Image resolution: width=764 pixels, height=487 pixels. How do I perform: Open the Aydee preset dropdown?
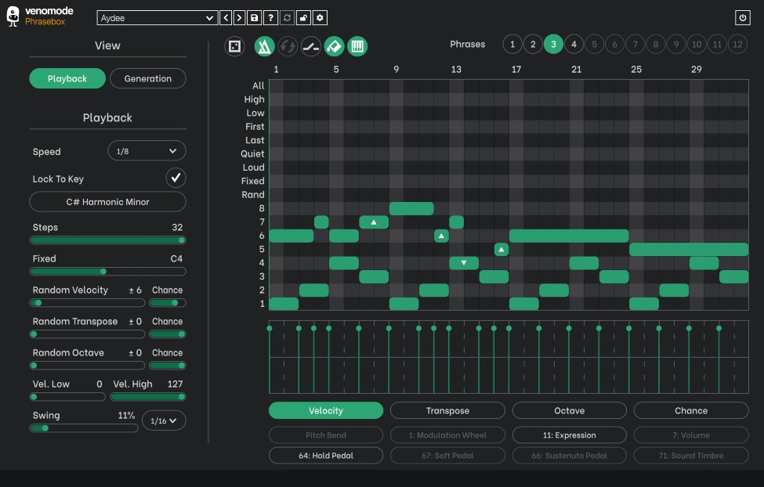coord(158,18)
